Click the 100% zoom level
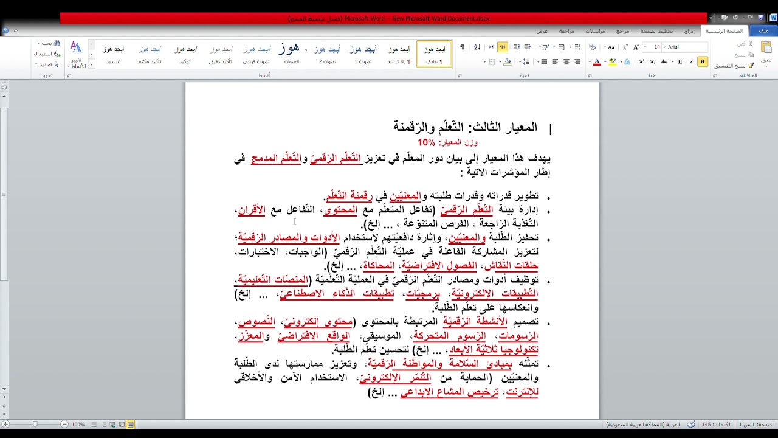 [78, 425]
